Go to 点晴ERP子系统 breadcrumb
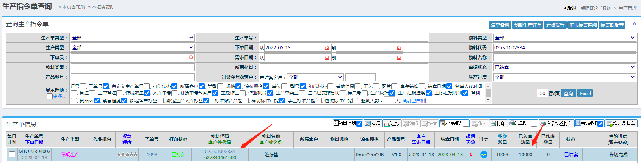641x163 pixels. [x=596, y=8]
